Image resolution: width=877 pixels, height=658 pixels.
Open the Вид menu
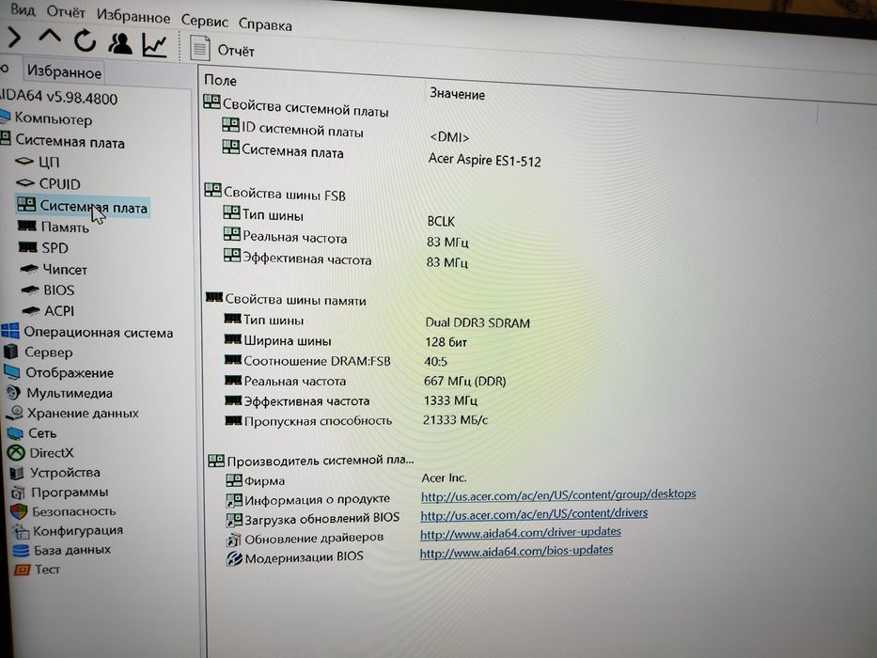coord(23,9)
